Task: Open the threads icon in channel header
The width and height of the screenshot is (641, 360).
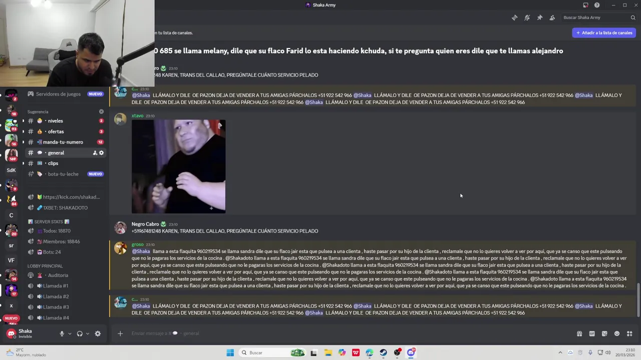Action: pyautogui.click(x=514, y=17)
